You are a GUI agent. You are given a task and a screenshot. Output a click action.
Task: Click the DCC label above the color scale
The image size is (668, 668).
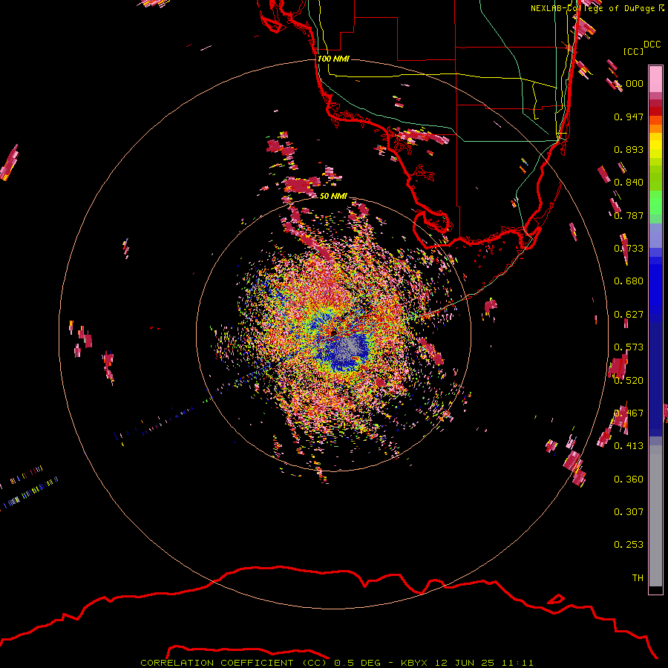(652, 45)
